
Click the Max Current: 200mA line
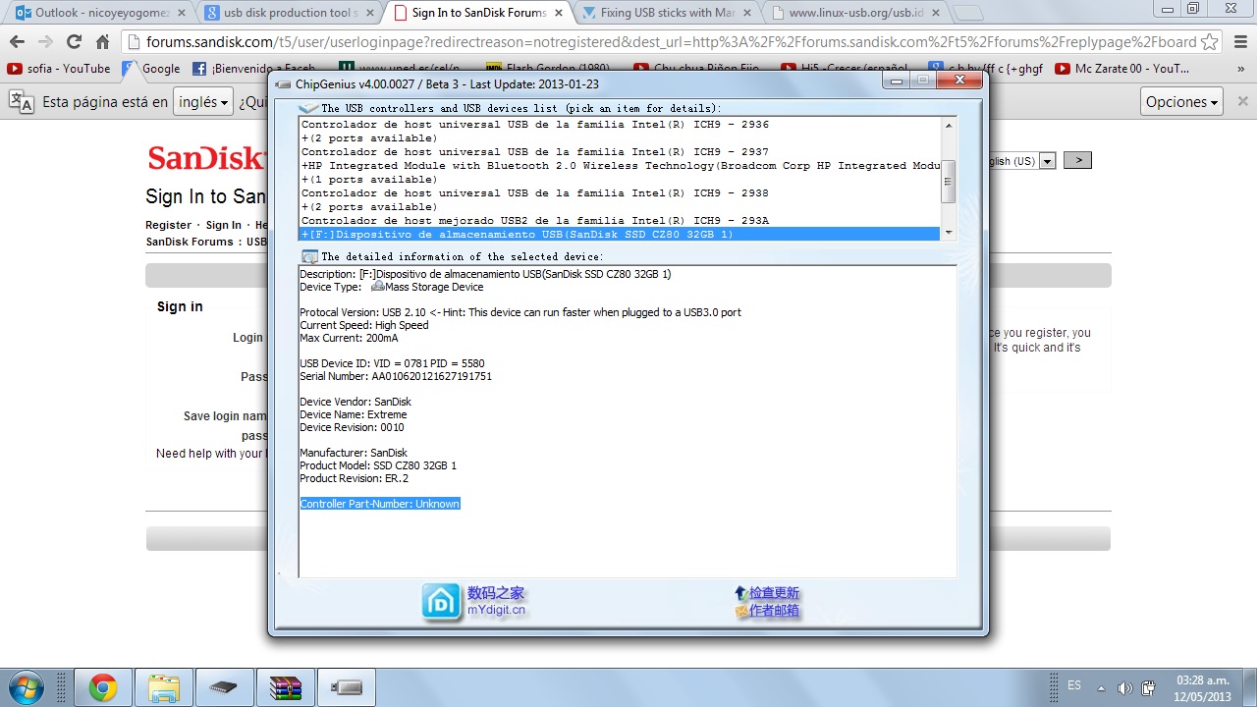tap(349, 338)
